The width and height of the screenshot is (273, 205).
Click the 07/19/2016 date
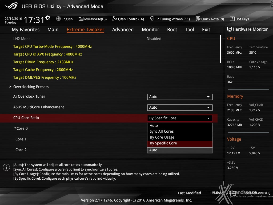point(13,19)
